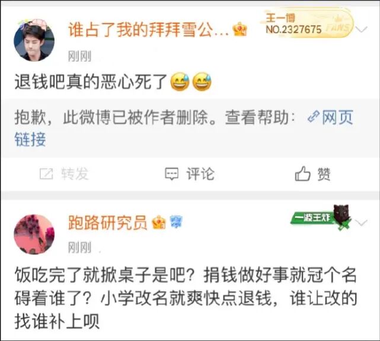
Task: Open first post text 退钱吧真的恶心死了
Action: 113,82
